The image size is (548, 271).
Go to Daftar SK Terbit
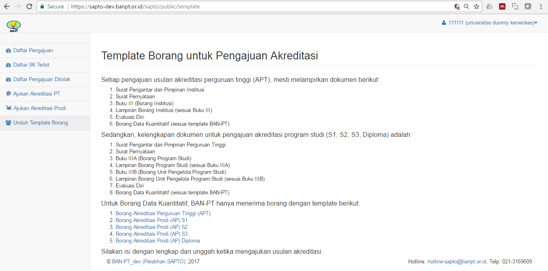click(x=31, y=65)
